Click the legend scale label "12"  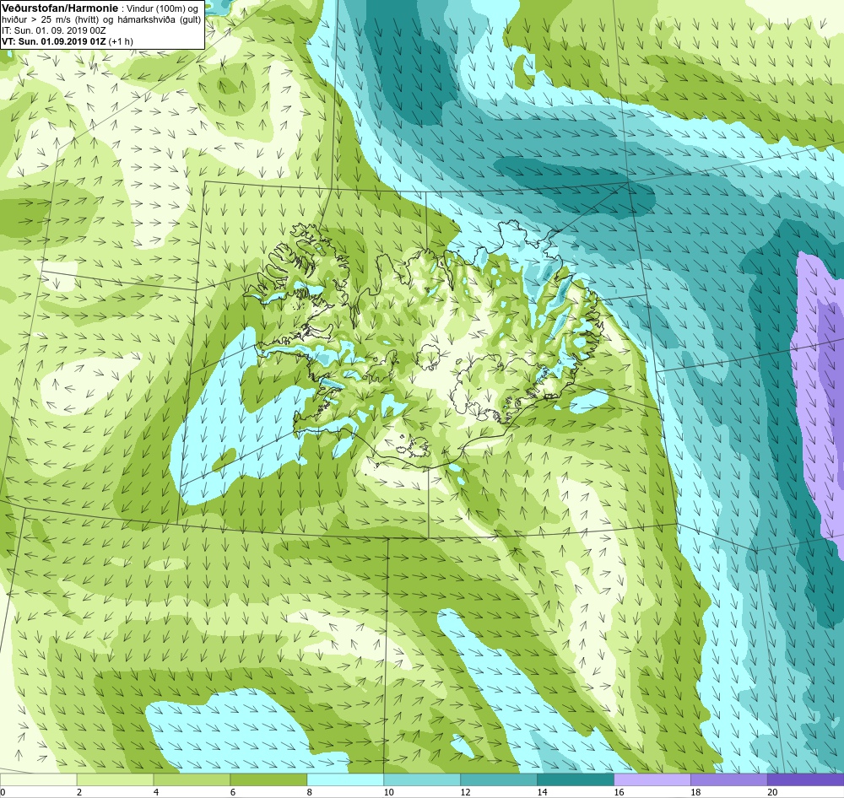[466, 792]
